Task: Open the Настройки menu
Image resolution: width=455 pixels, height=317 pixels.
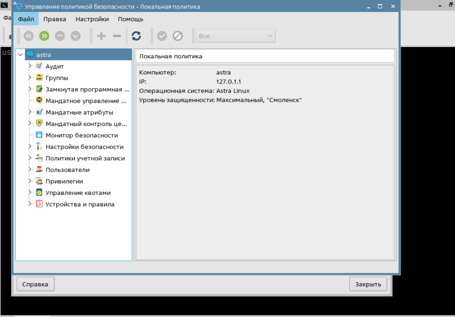Action: point(92,19)
